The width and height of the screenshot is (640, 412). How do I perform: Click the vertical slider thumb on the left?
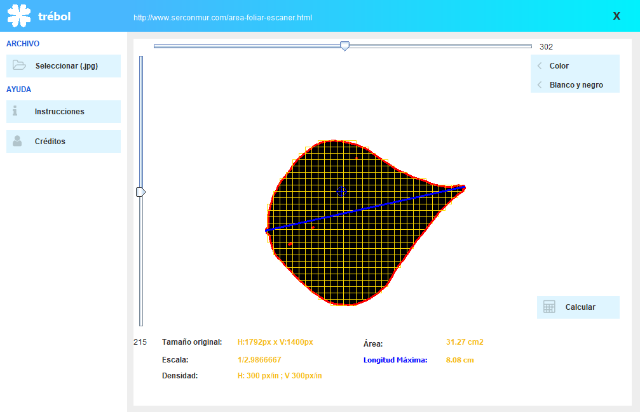coord(141,192)
